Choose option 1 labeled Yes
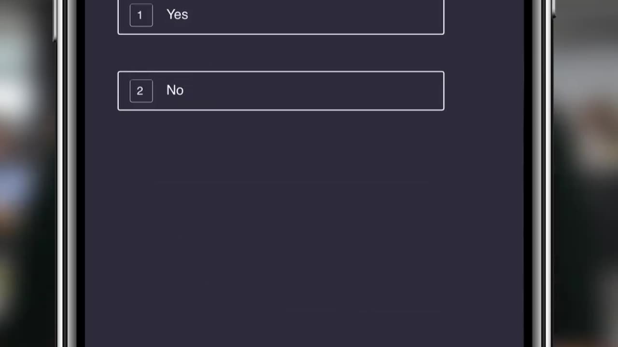Viewport: 618px width, 347px height. tap(281, 16)
